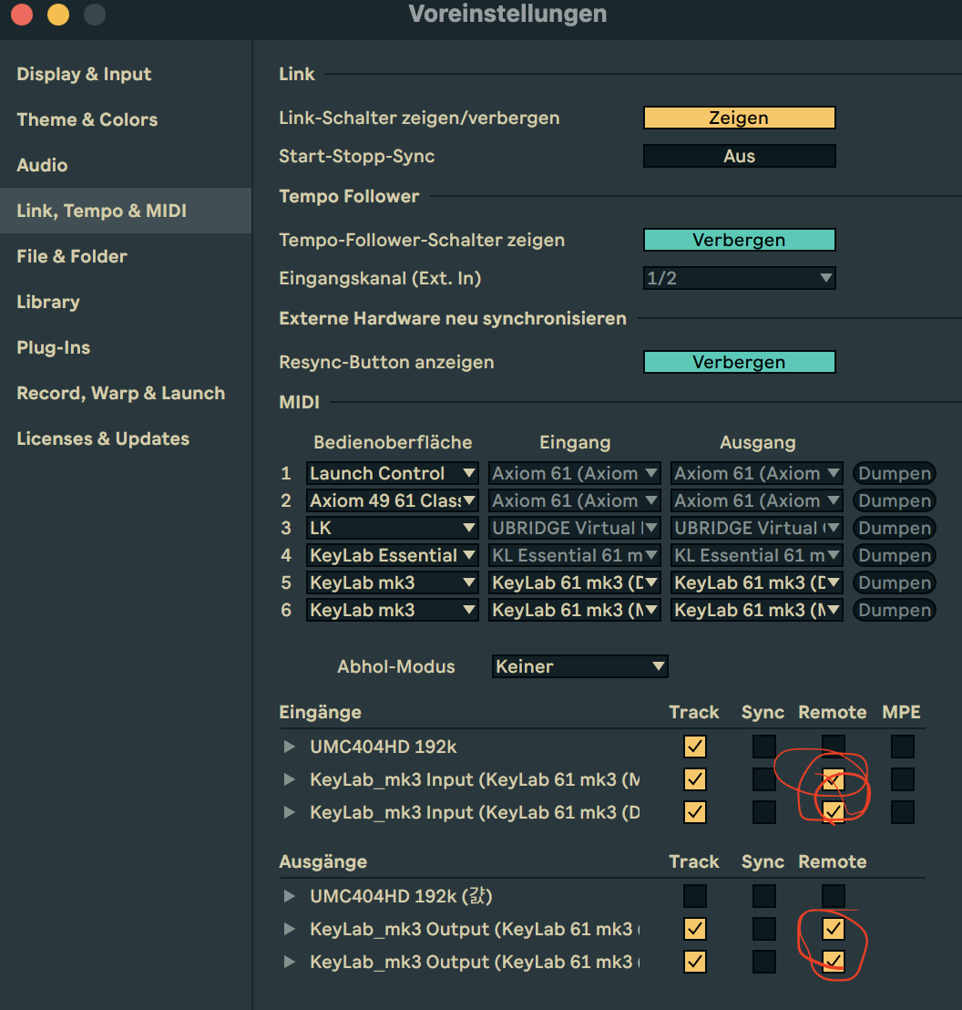The width and height of the screenshot is (962, 1010).
Task: Uncheck Remote for KeyLab_mk3 Input (D)
Action: (x=834, y=812)
